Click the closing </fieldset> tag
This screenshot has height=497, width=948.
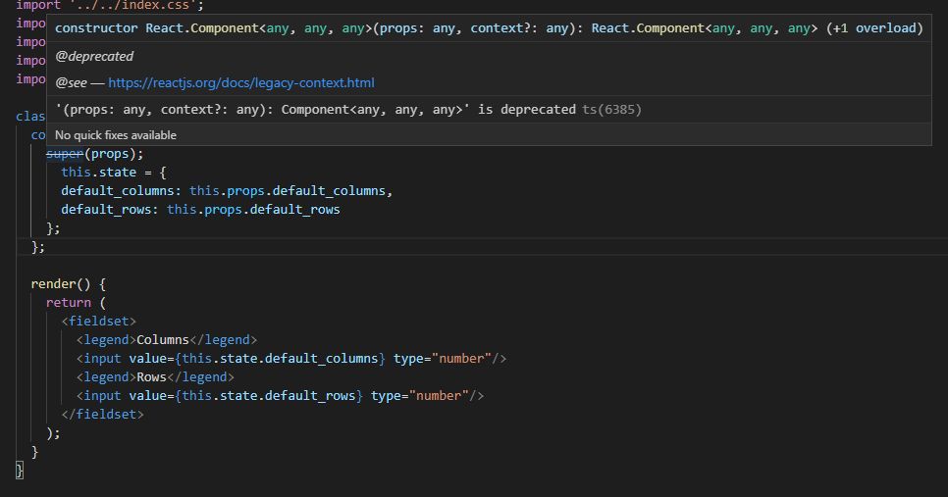coord(102,415)
